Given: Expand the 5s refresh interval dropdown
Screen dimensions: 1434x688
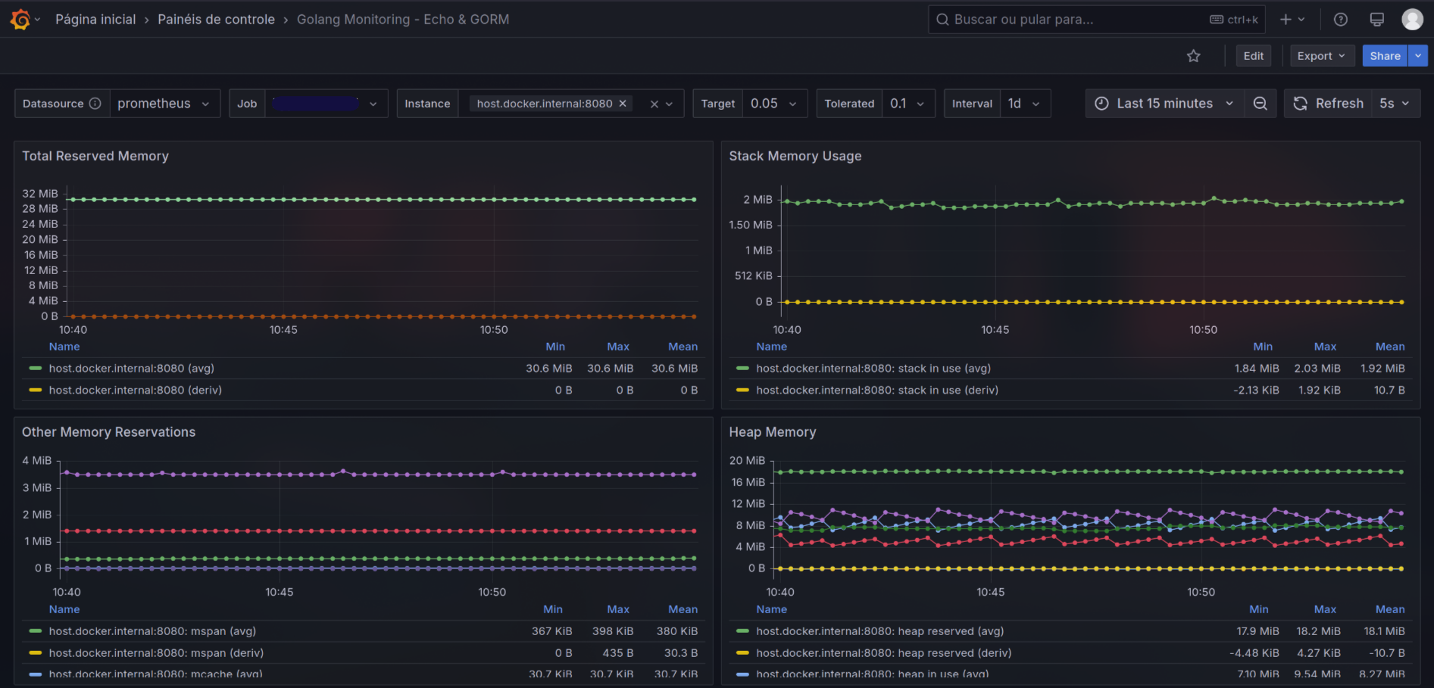Looking at the screenshot, I should click(x=1394, y=104).
